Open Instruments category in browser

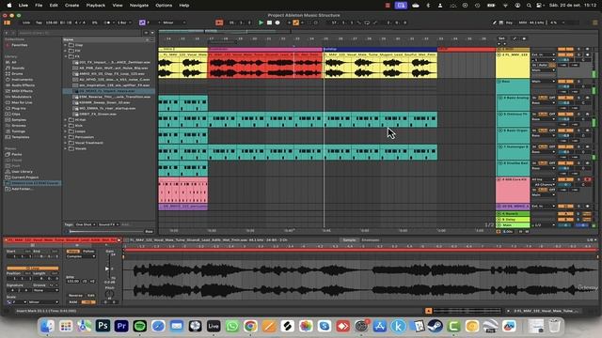pyautogui.click(x=23, y=79)
